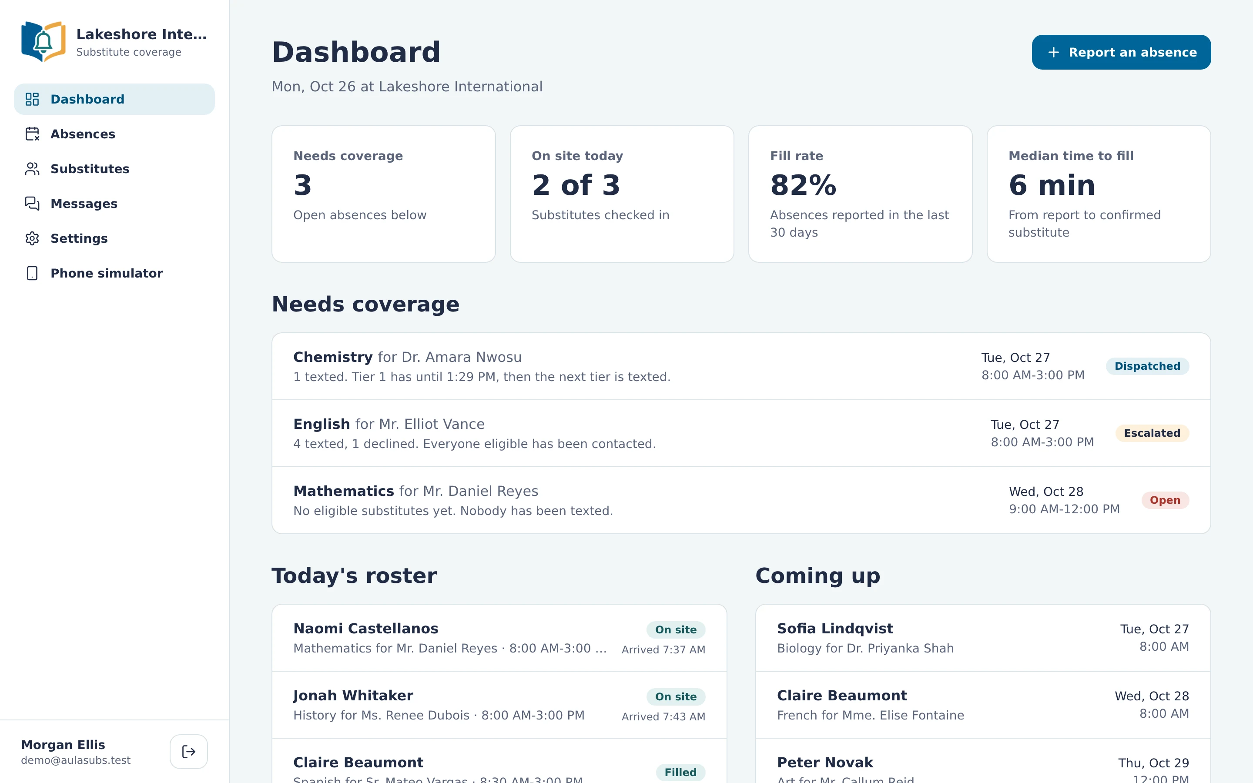1253x783 pixels.
Task: Open Claire Beaumont French upcoming assignment
Action: tap(983, 705)
